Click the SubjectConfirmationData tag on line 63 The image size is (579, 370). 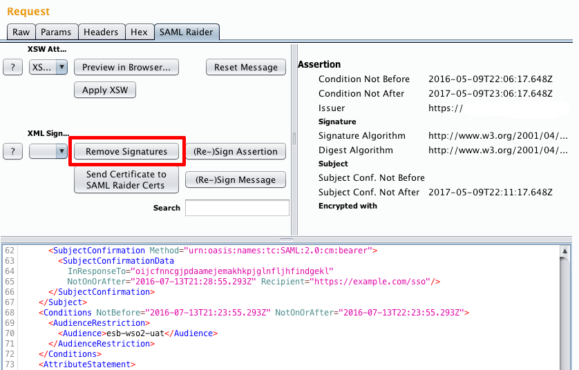click(x=116, y=261)
